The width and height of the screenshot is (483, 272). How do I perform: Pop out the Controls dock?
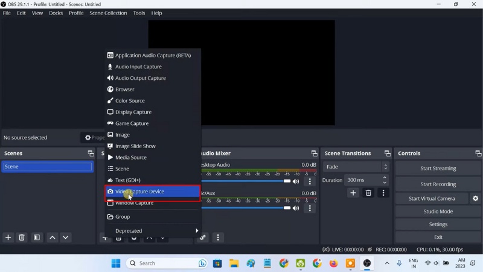478,154
